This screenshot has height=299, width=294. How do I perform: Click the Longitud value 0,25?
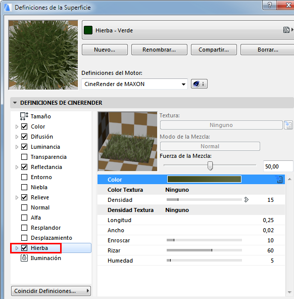tap(268, 220)
